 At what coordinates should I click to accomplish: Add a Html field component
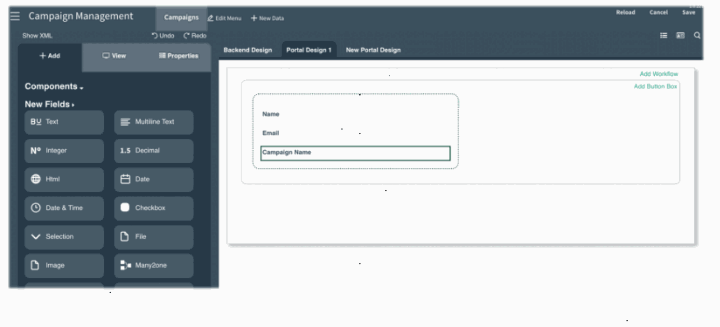64,179
